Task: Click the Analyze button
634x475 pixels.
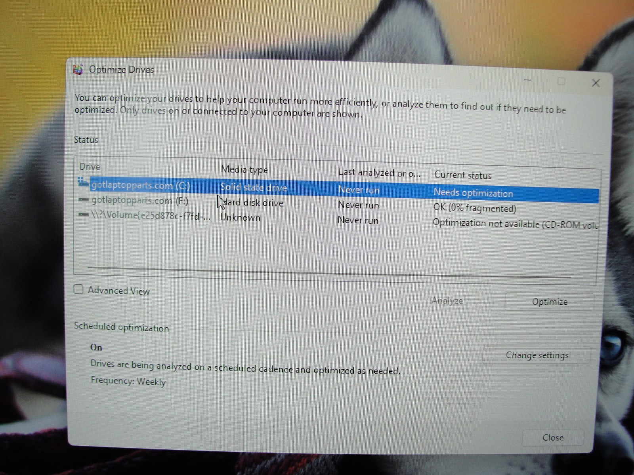Action: 447,301
